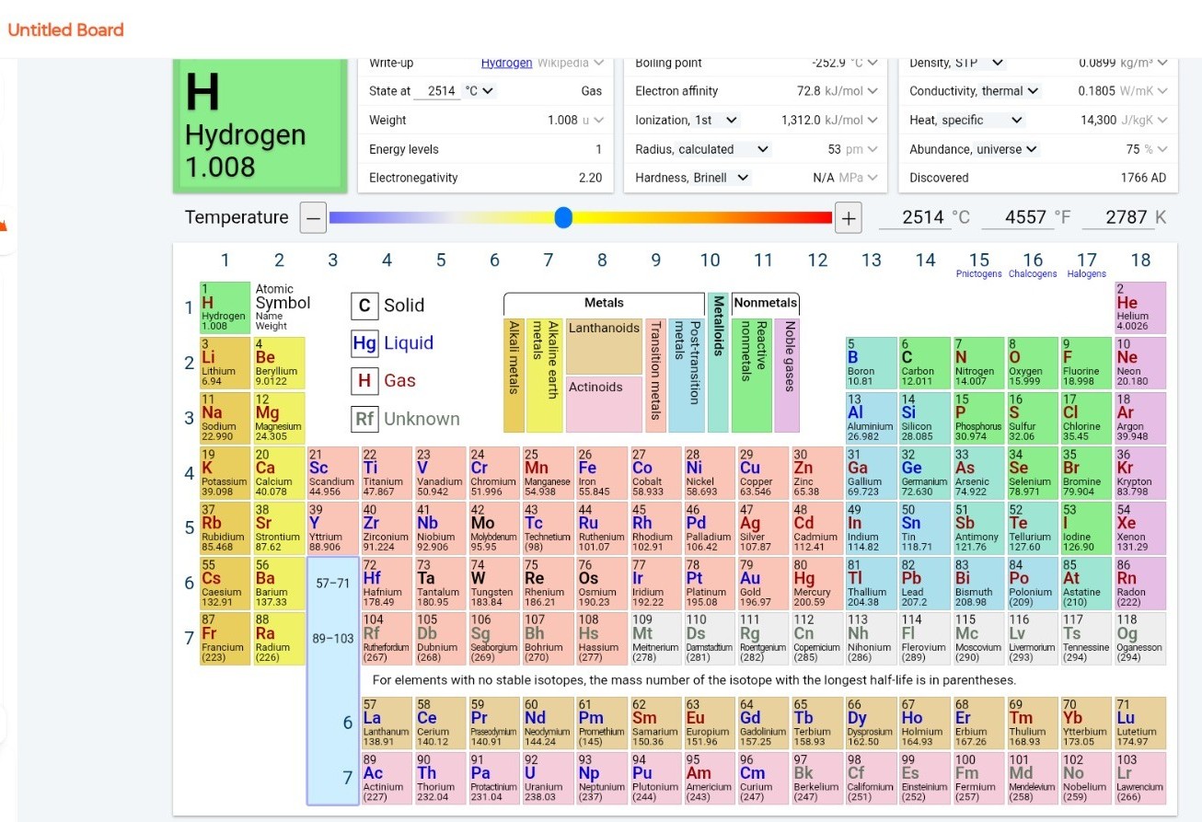1202x822 pixels.
Task: Select the Uranium (U) element cell
Action: tap(548, 779)
